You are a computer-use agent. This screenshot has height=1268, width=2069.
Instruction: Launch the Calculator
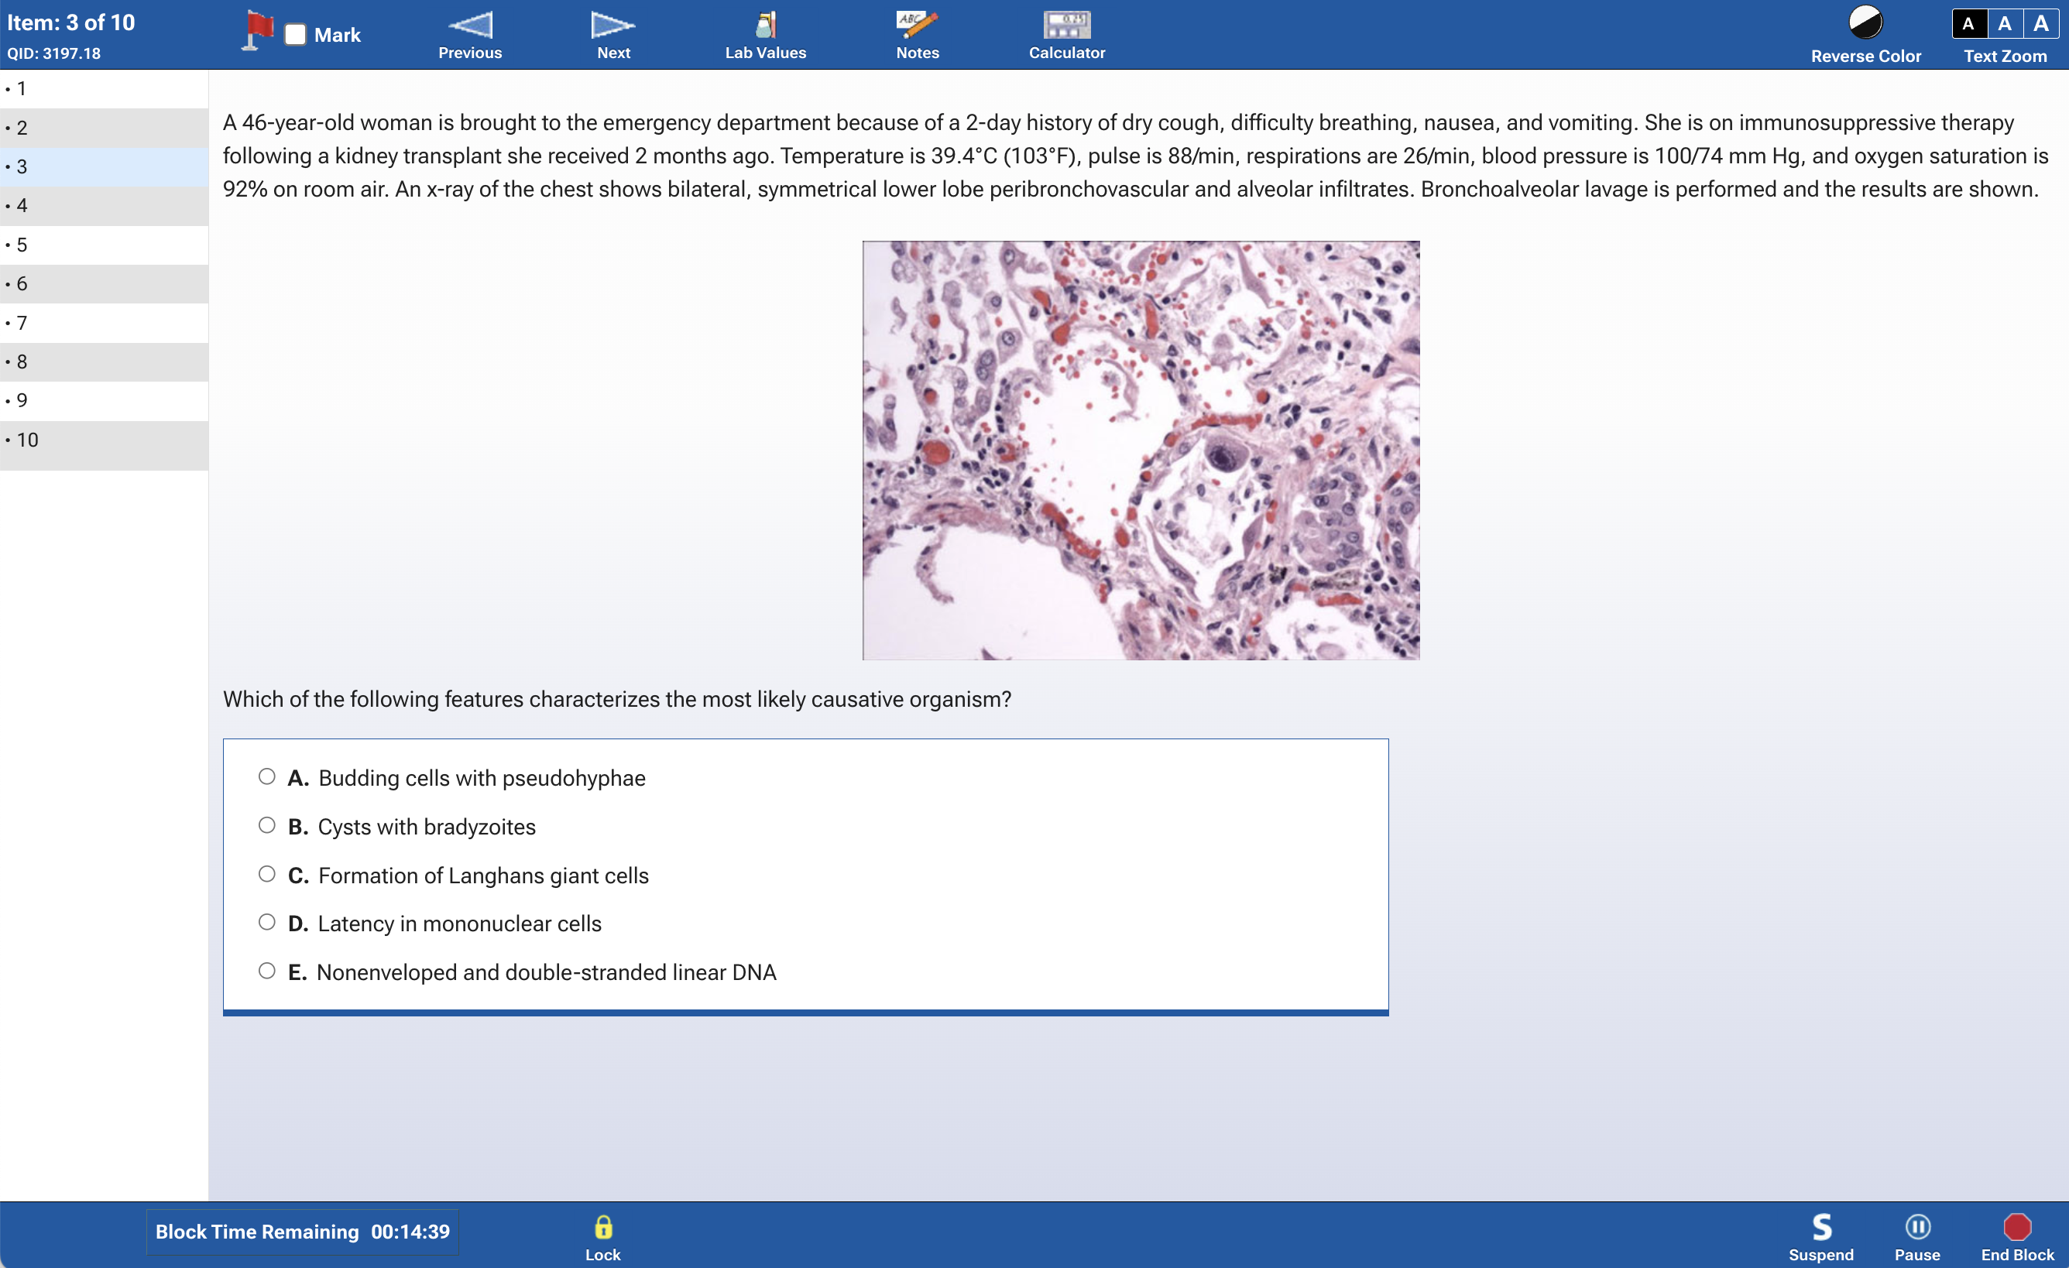pyautogui.click(x=1065, y=33)
